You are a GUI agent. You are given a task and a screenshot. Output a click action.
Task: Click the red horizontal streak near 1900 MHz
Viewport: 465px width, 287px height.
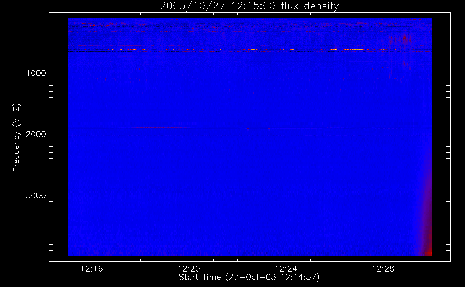pos(161,127)
